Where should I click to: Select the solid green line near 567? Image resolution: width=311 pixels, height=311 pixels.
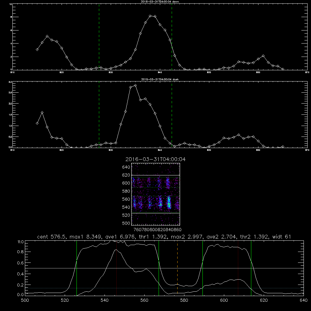pos(159,268)
